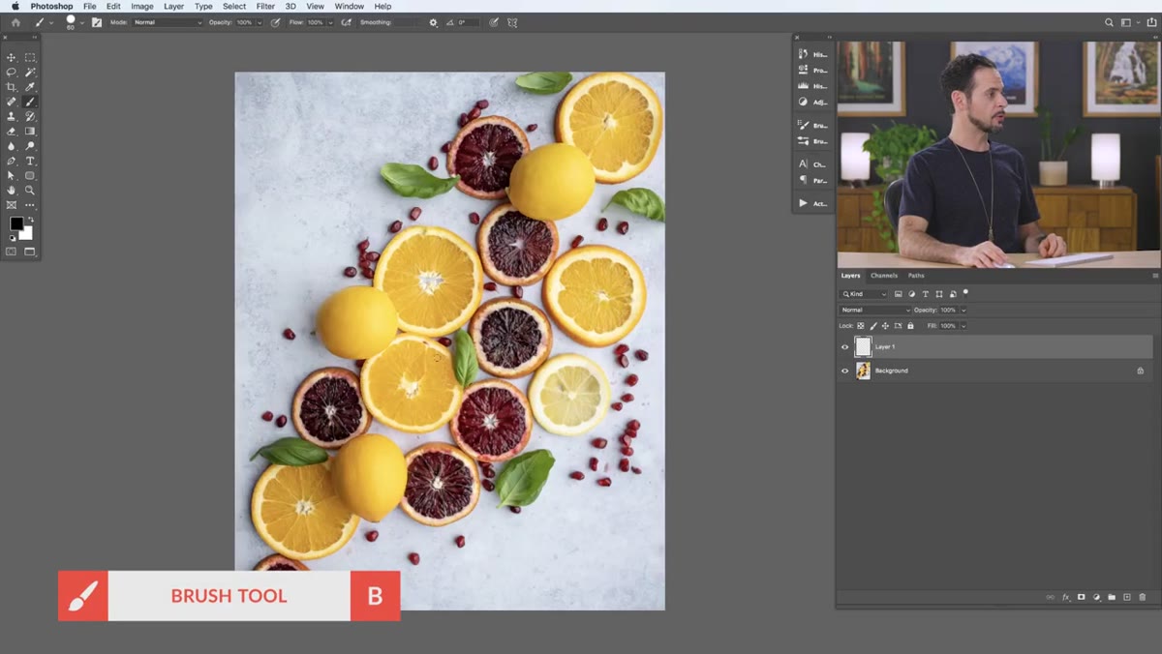Select the Crop tool
The height and width of the screenshot is (654, 1162).
point(12,87)
